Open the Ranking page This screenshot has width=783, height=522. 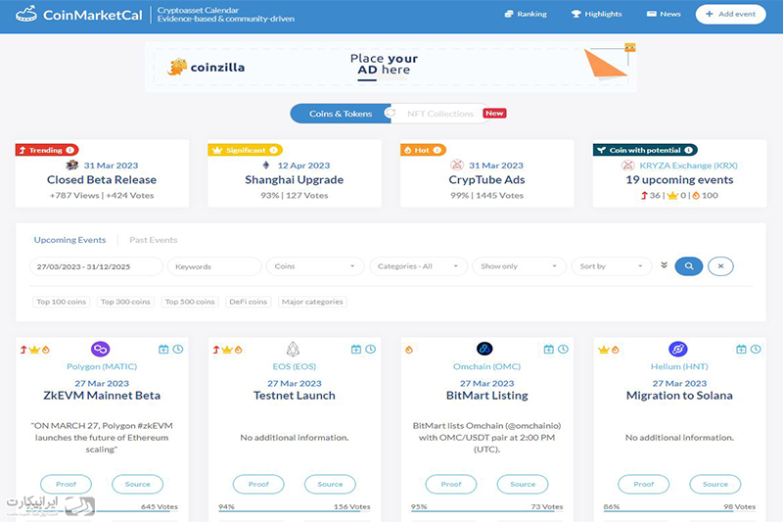pyautogui.click(x=526, y=14)
